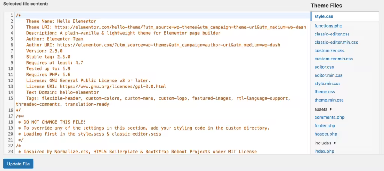The height and width of the screenshot is (171, 384).
Task: Open footer.php theme file
Action: coord(325,126)
